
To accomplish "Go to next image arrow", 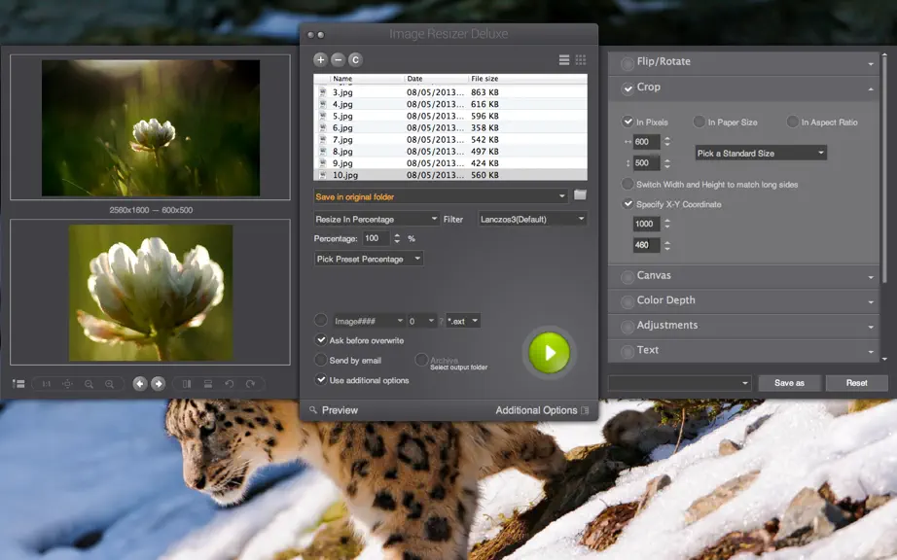I will tap(159, 384).
